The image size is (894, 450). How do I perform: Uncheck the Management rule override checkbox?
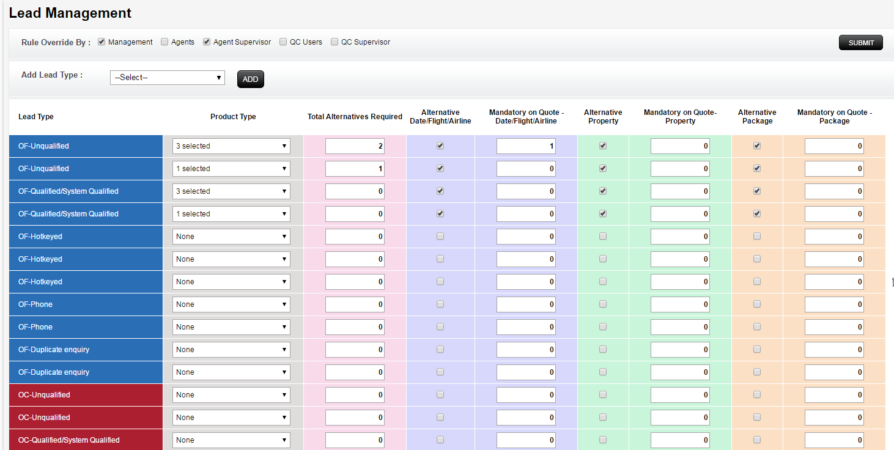click(102, 42)
